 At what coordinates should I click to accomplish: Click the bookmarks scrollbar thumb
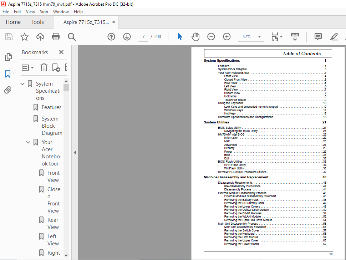click(x=66, y=88)
